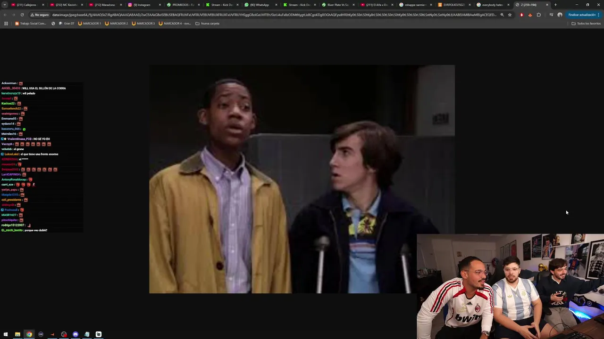Click Finalizar actualización button
604x339 pixels.
click(582, 15)
